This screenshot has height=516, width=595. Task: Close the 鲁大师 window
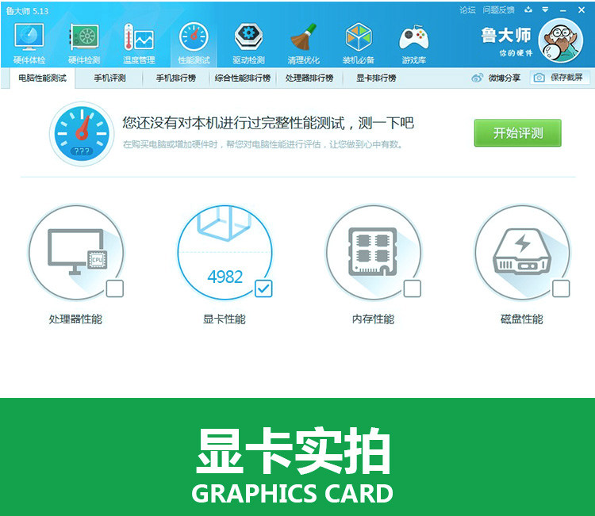pyautogui.click(x=582, y=10)
